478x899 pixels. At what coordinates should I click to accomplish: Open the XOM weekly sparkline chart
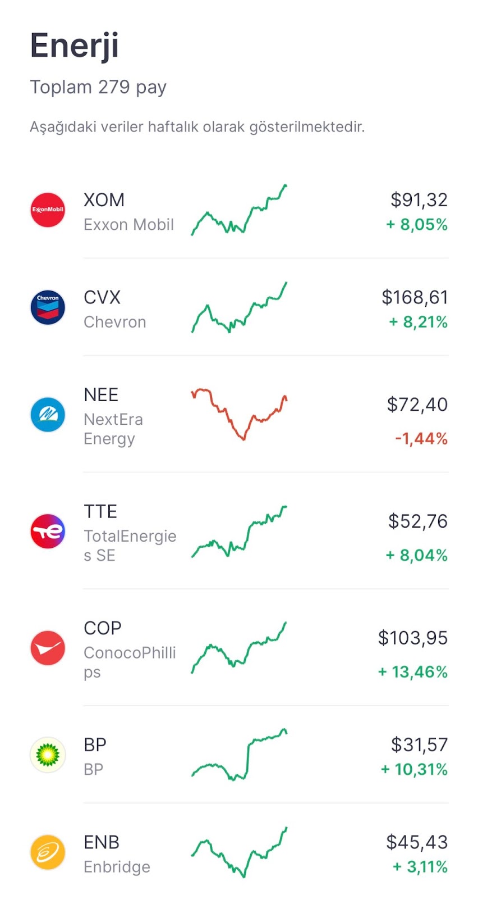(x=239, y=210)
